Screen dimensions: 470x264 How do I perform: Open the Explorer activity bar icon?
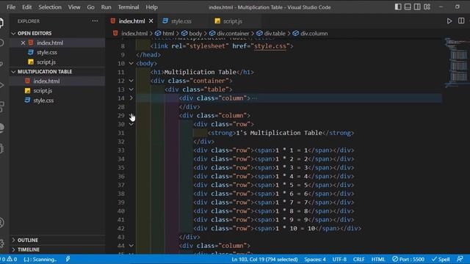[x=1, y=23]
